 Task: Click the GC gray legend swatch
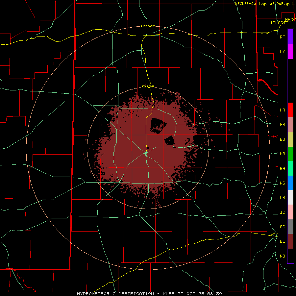290,227
